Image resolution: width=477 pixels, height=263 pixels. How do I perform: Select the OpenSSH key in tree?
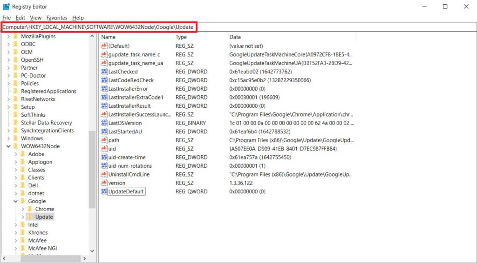coord(32,60)
